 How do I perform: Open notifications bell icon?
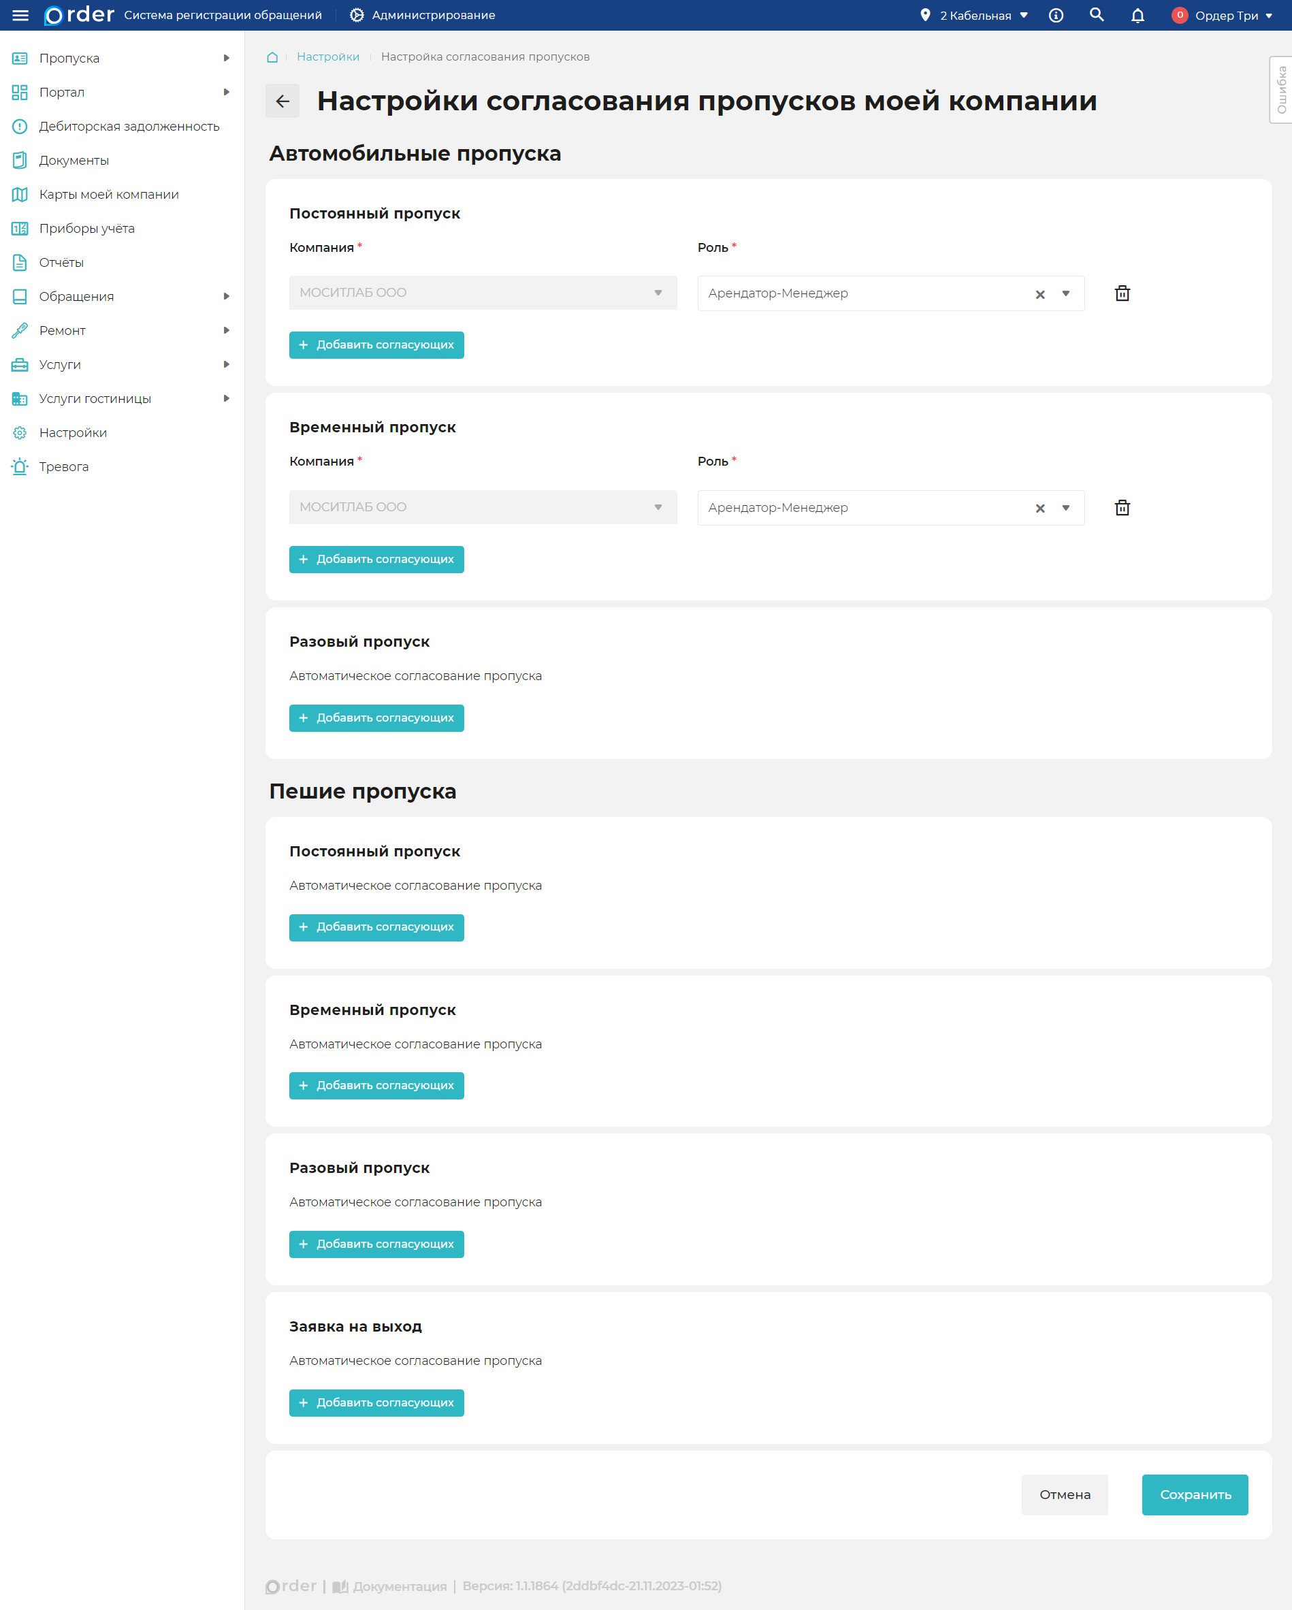[x=1137, y=16]
